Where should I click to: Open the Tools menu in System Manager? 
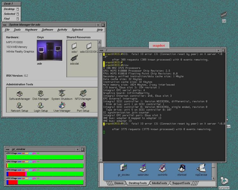(x=17, y=30)
